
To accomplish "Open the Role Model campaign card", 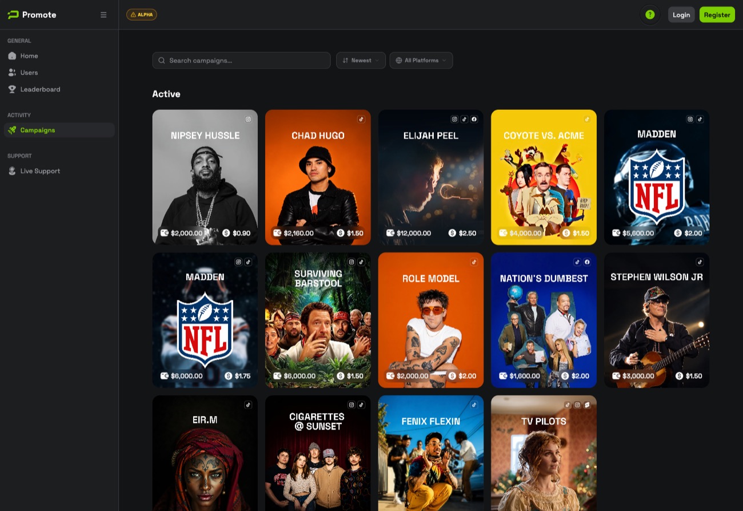I will click(431, 320).
